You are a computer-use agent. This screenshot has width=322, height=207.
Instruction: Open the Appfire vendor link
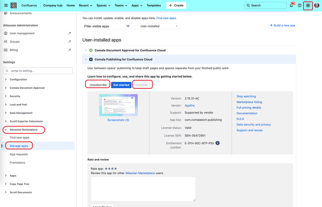click(x=190, y=106)
